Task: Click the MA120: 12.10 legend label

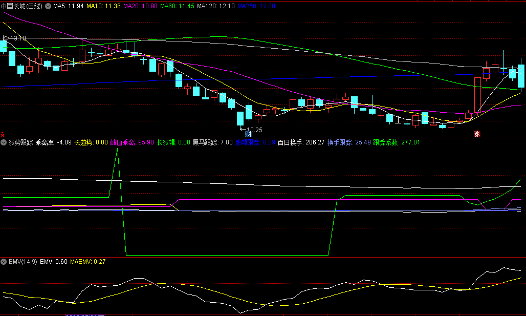Action: click(x=216, y=6)
